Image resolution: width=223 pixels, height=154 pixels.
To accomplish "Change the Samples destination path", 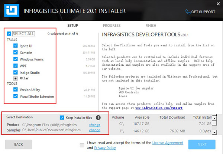I will point(95,130).
